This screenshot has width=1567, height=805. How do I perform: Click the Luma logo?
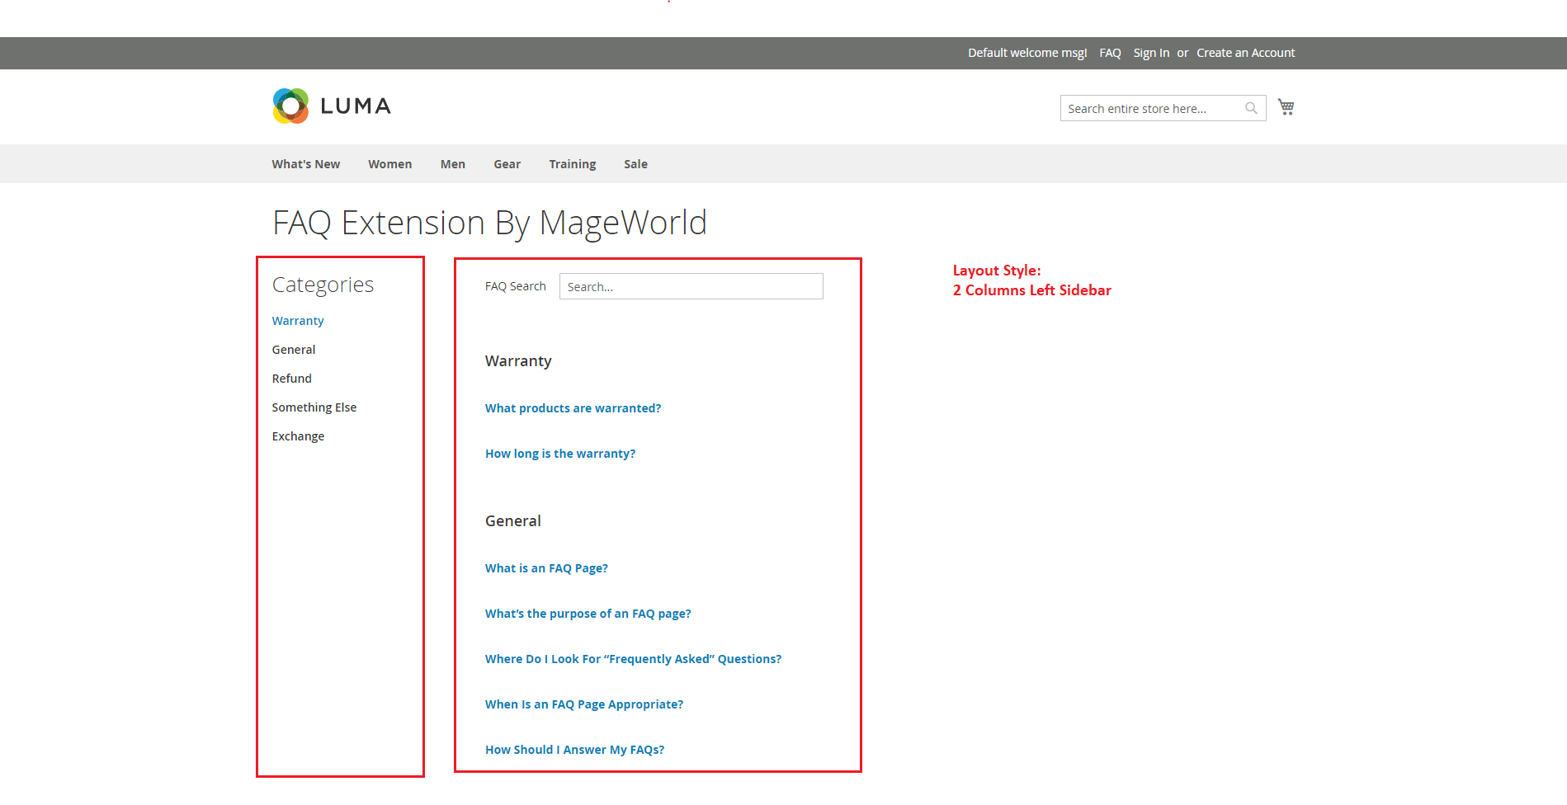coord(332,106)
